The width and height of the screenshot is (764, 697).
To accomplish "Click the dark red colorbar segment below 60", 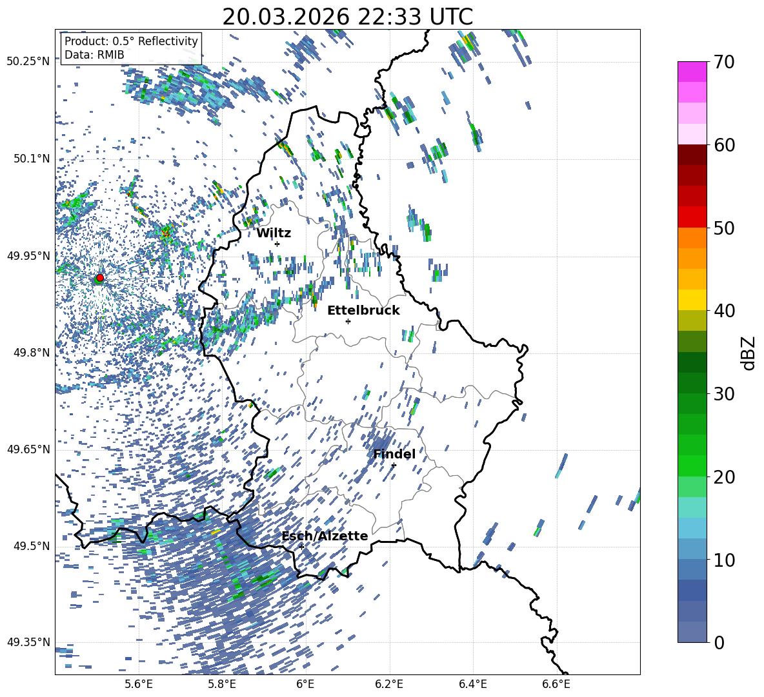I will [692, 155].
